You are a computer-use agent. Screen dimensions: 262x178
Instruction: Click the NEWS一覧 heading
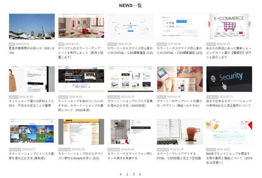pyautogui.click(x=130, y=6)
